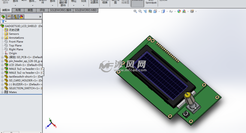The height and width of the screenshot is (133, 246).
Task: Expand the Mates folder node
Action: 2,92
